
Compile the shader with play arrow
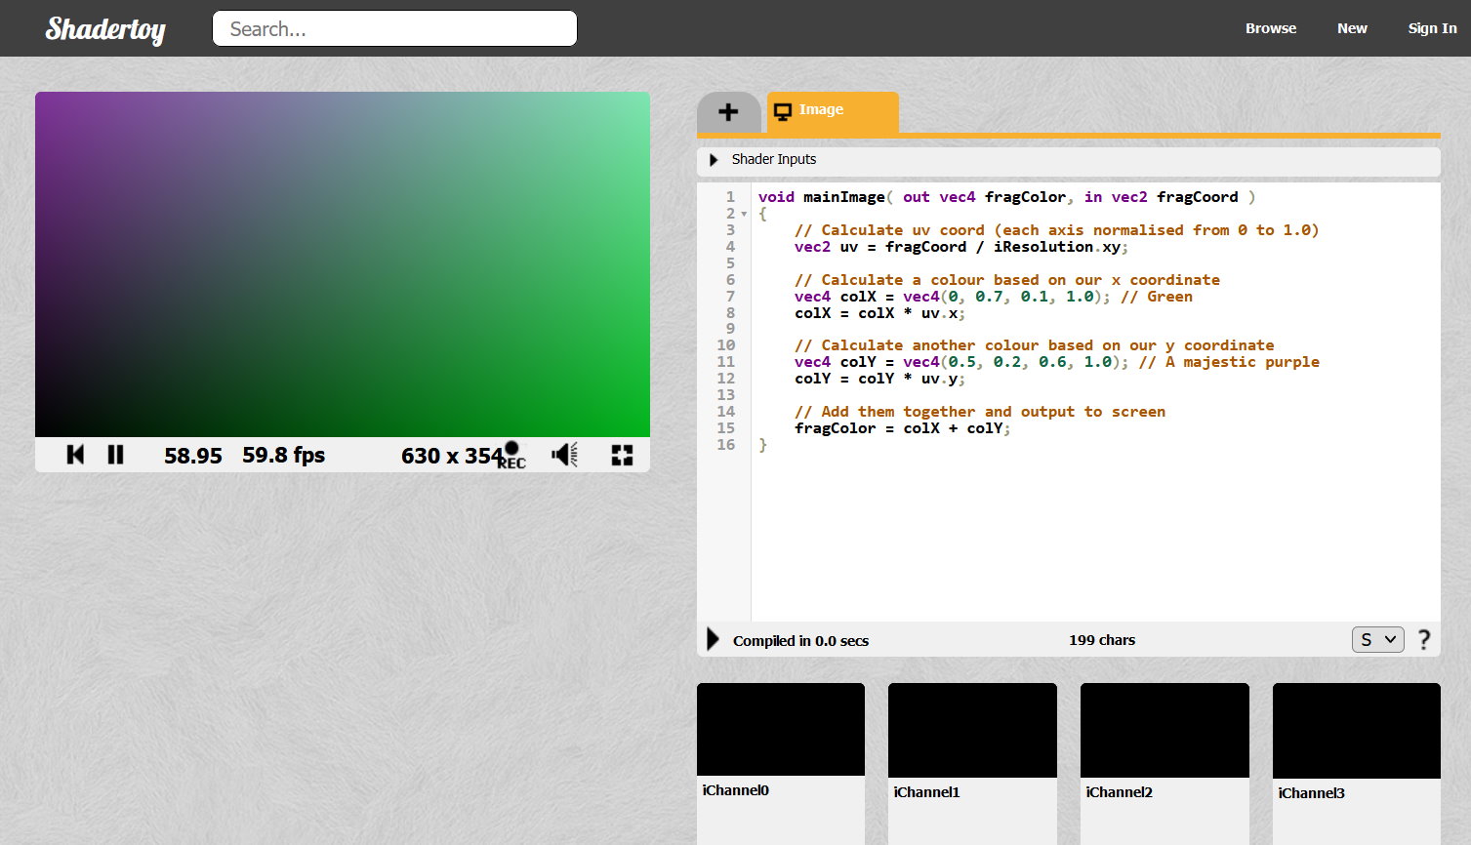[x=713, y=640]
